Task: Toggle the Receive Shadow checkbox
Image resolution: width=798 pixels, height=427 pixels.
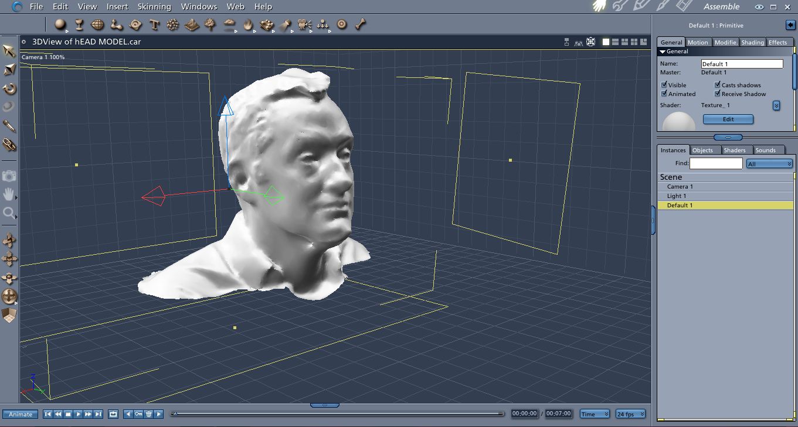Action: pyautogui.click(x=717, y=94)
